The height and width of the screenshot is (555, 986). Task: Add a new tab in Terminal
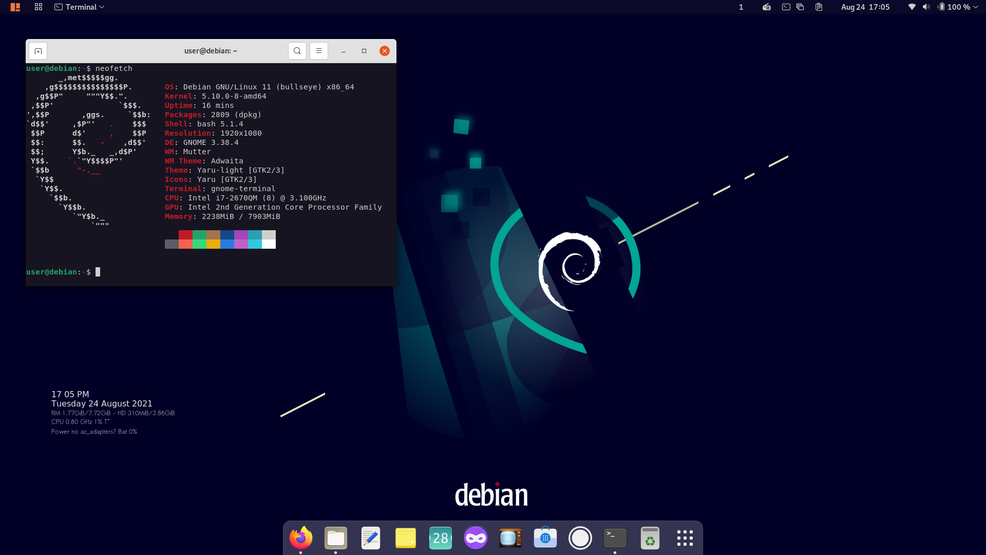[38, 51]
